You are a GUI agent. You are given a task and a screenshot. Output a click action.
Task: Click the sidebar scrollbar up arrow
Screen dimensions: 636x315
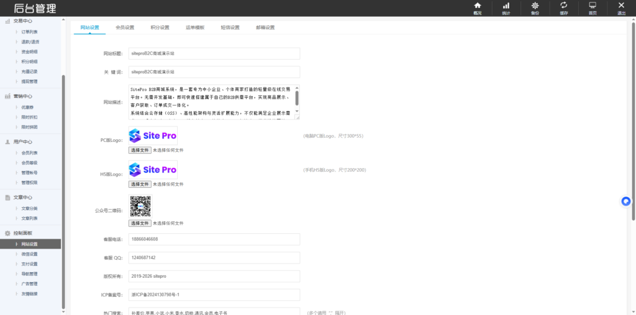(x=63, y=20)
